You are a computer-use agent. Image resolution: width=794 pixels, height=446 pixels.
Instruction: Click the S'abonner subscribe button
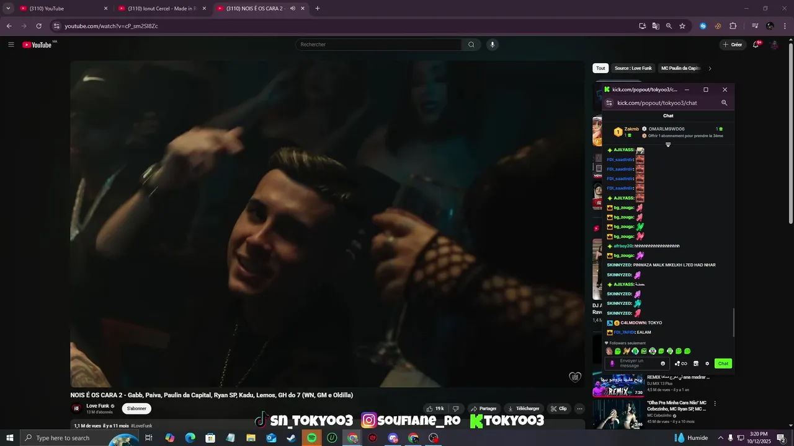pyautogui.click(x=136, y=409)
